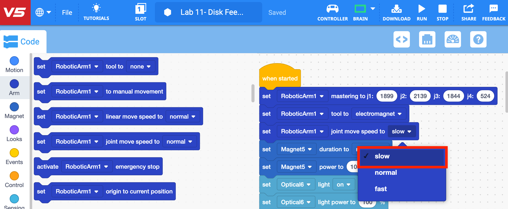Select the Motion block category
This screenshot has height=209, width=508.
(x=14, y=65)
